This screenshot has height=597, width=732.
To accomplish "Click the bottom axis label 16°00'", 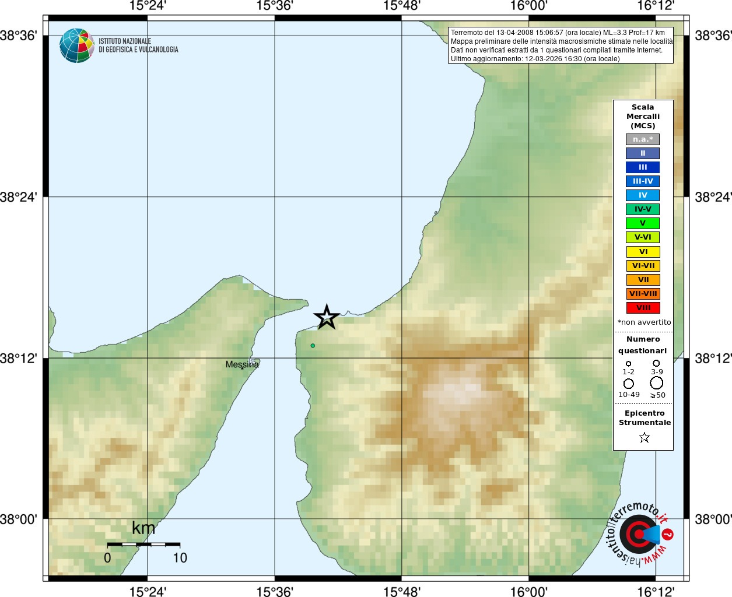I will (529, 592).
